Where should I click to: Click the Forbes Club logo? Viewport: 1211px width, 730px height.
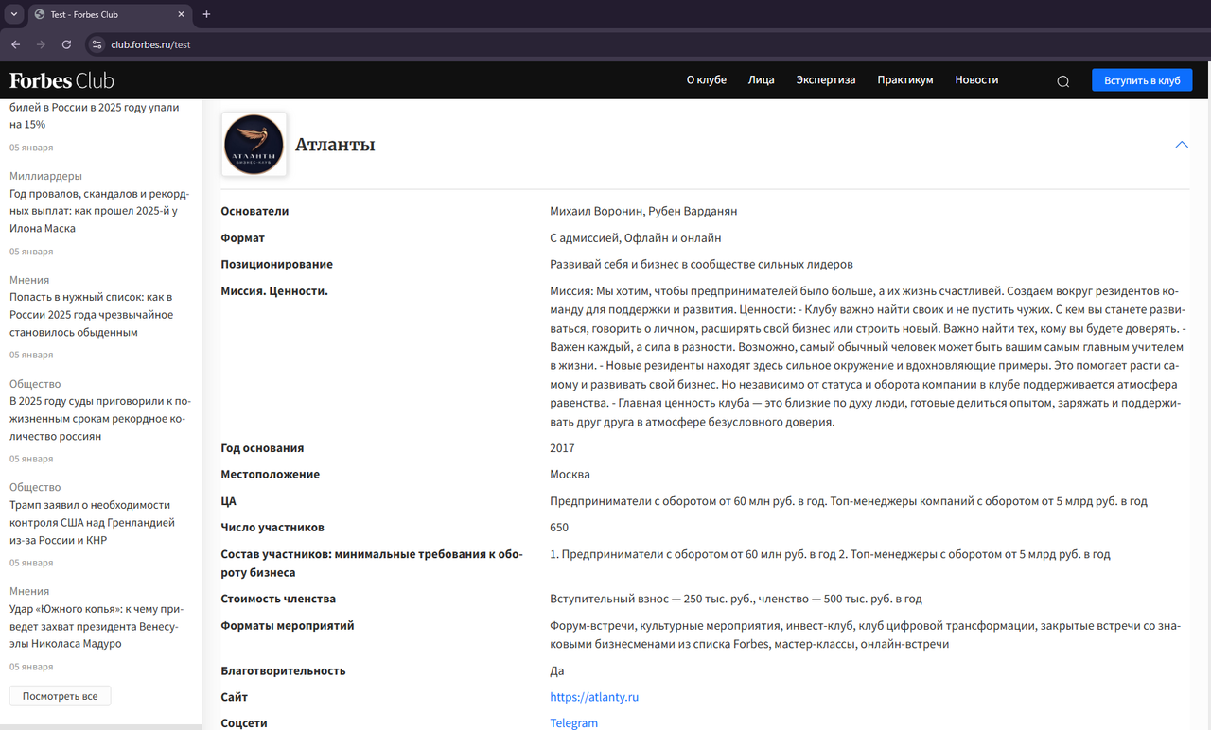click(x=61, y=80)
